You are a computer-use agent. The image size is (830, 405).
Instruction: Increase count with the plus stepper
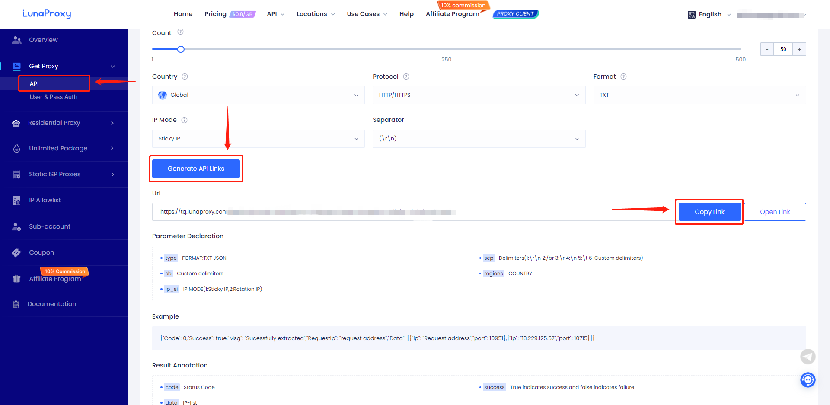click(799, 49)
